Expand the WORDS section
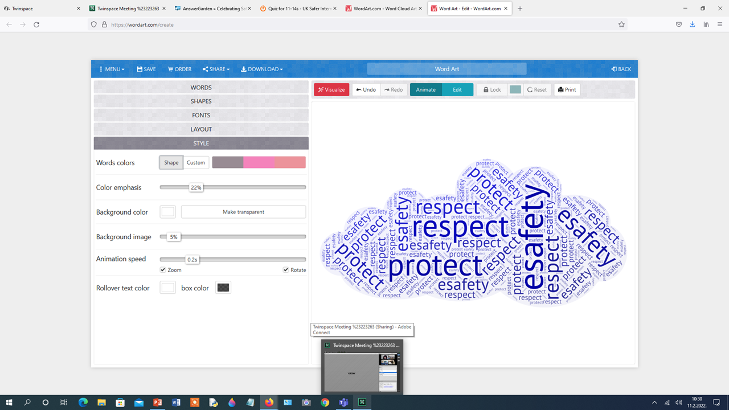This screenshot has width=729, height=410. point(201,87)
